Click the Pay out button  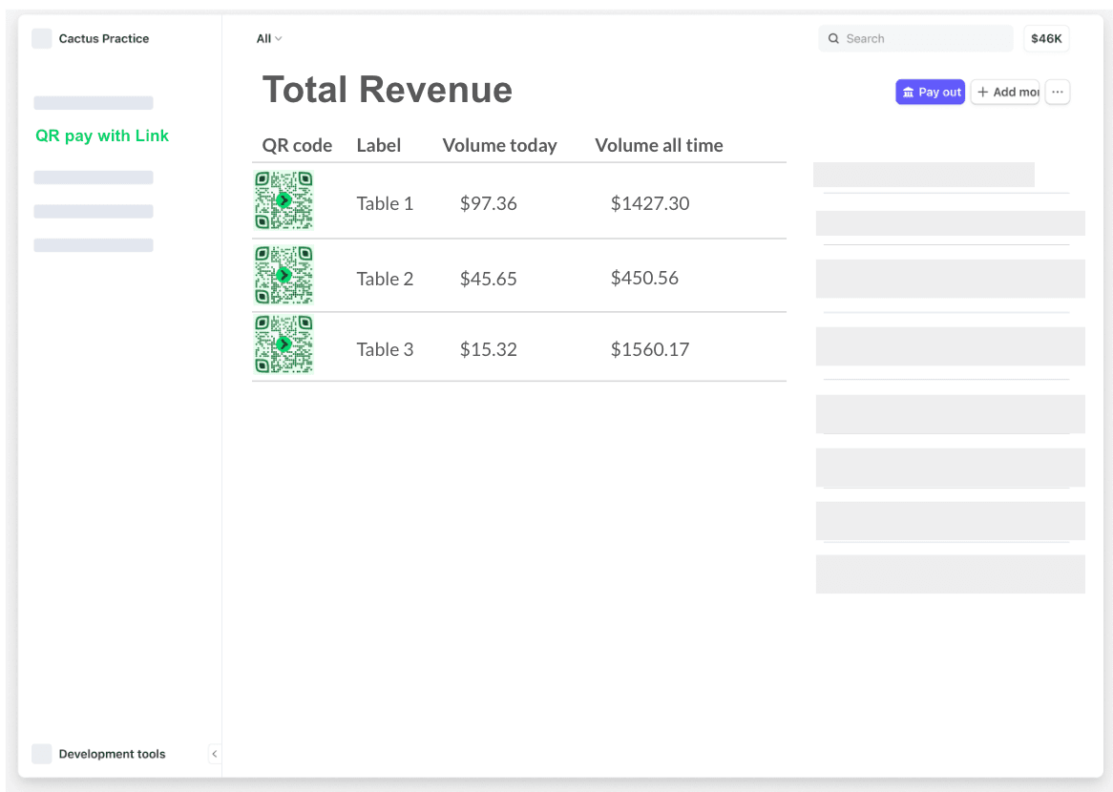pos(930,92)
